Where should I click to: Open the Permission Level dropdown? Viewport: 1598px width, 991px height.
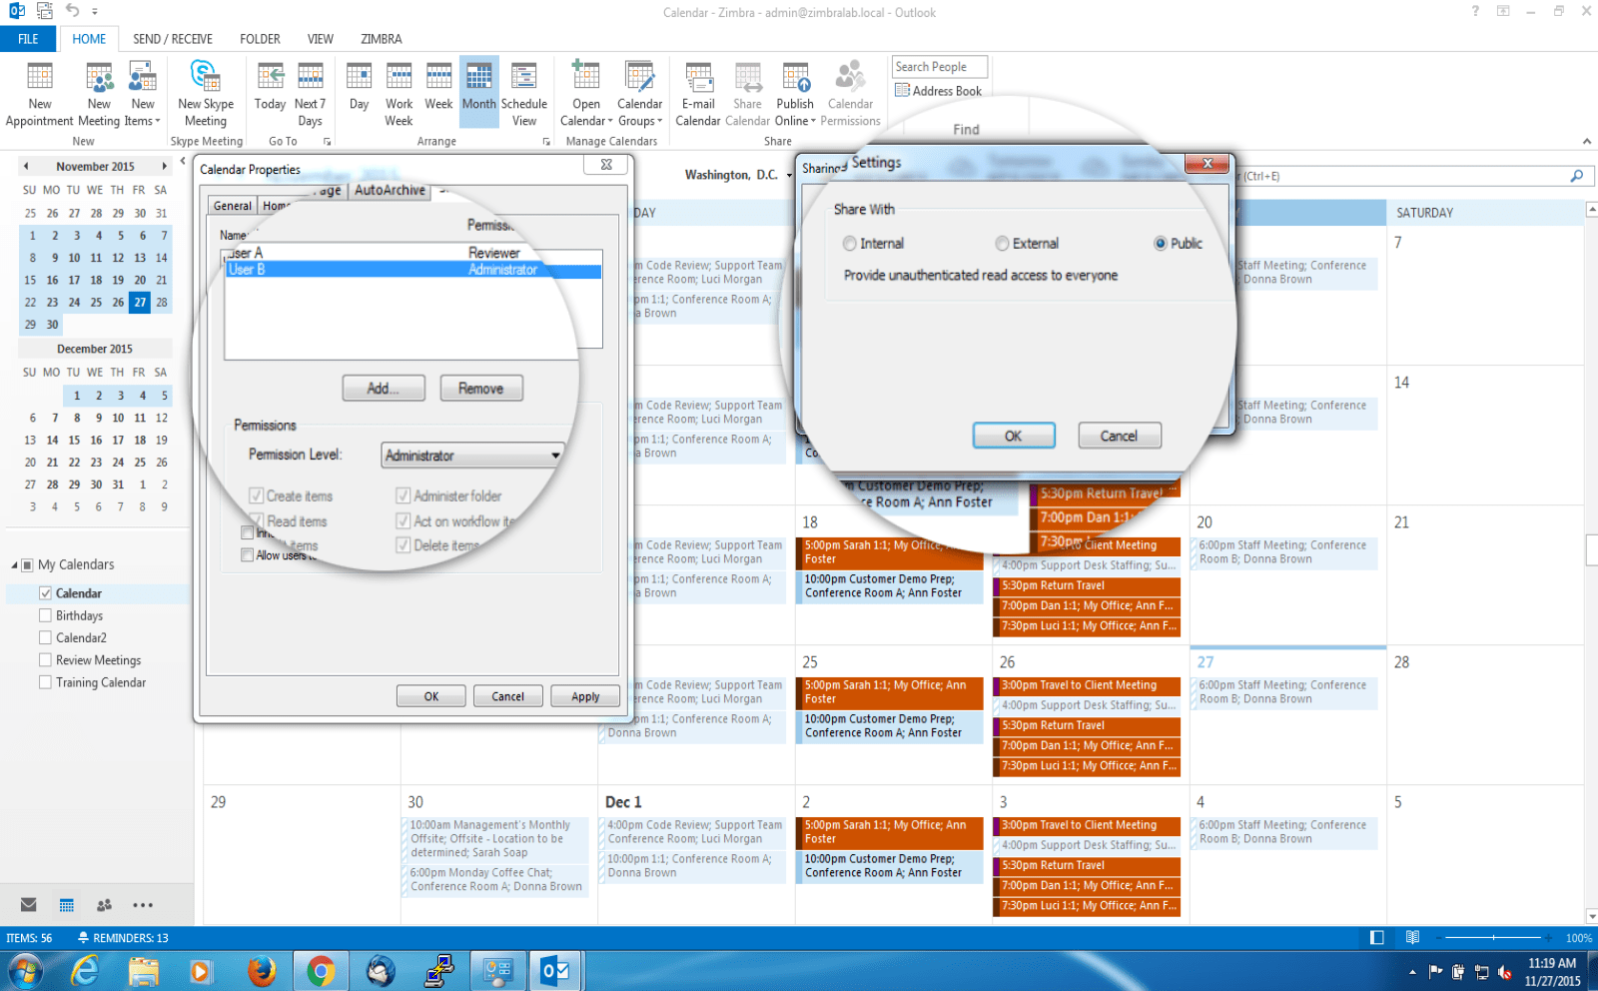pos(473,456)
